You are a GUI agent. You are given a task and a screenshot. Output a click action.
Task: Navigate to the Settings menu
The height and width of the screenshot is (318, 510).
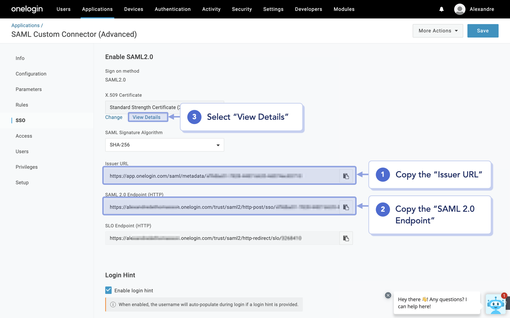point(273,9)
